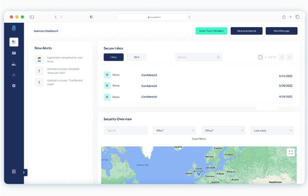The width and height of the screenshot is (308, 196).
Task: Click the map fullscreen icon
Action: point(291,153)
